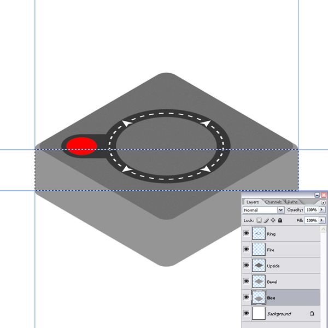Image resolution: width=328 pixels, height=328 pixels.
Task: Hide the Ring layer
Action: 246,233
